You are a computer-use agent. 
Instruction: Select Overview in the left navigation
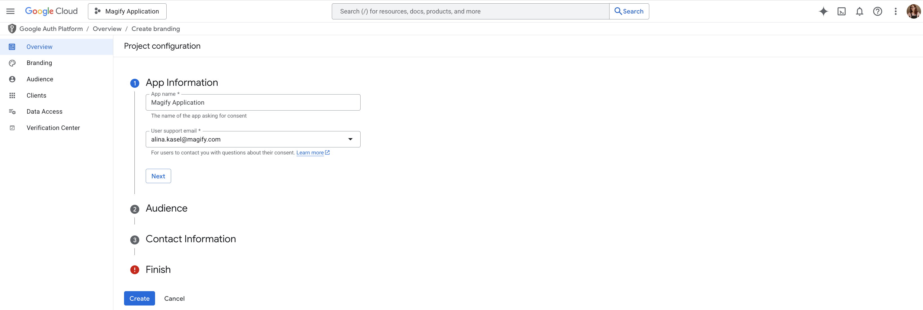tap(39, 46)
